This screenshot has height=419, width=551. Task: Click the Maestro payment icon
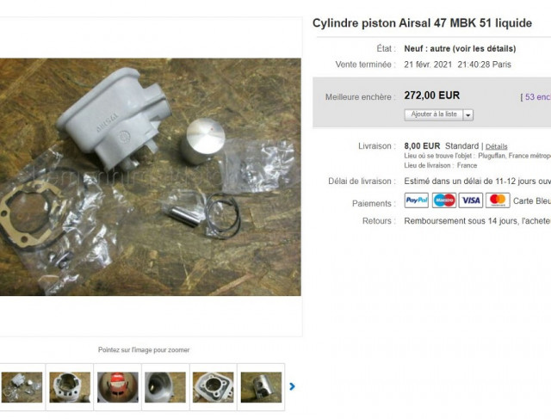tap(444, 200)
